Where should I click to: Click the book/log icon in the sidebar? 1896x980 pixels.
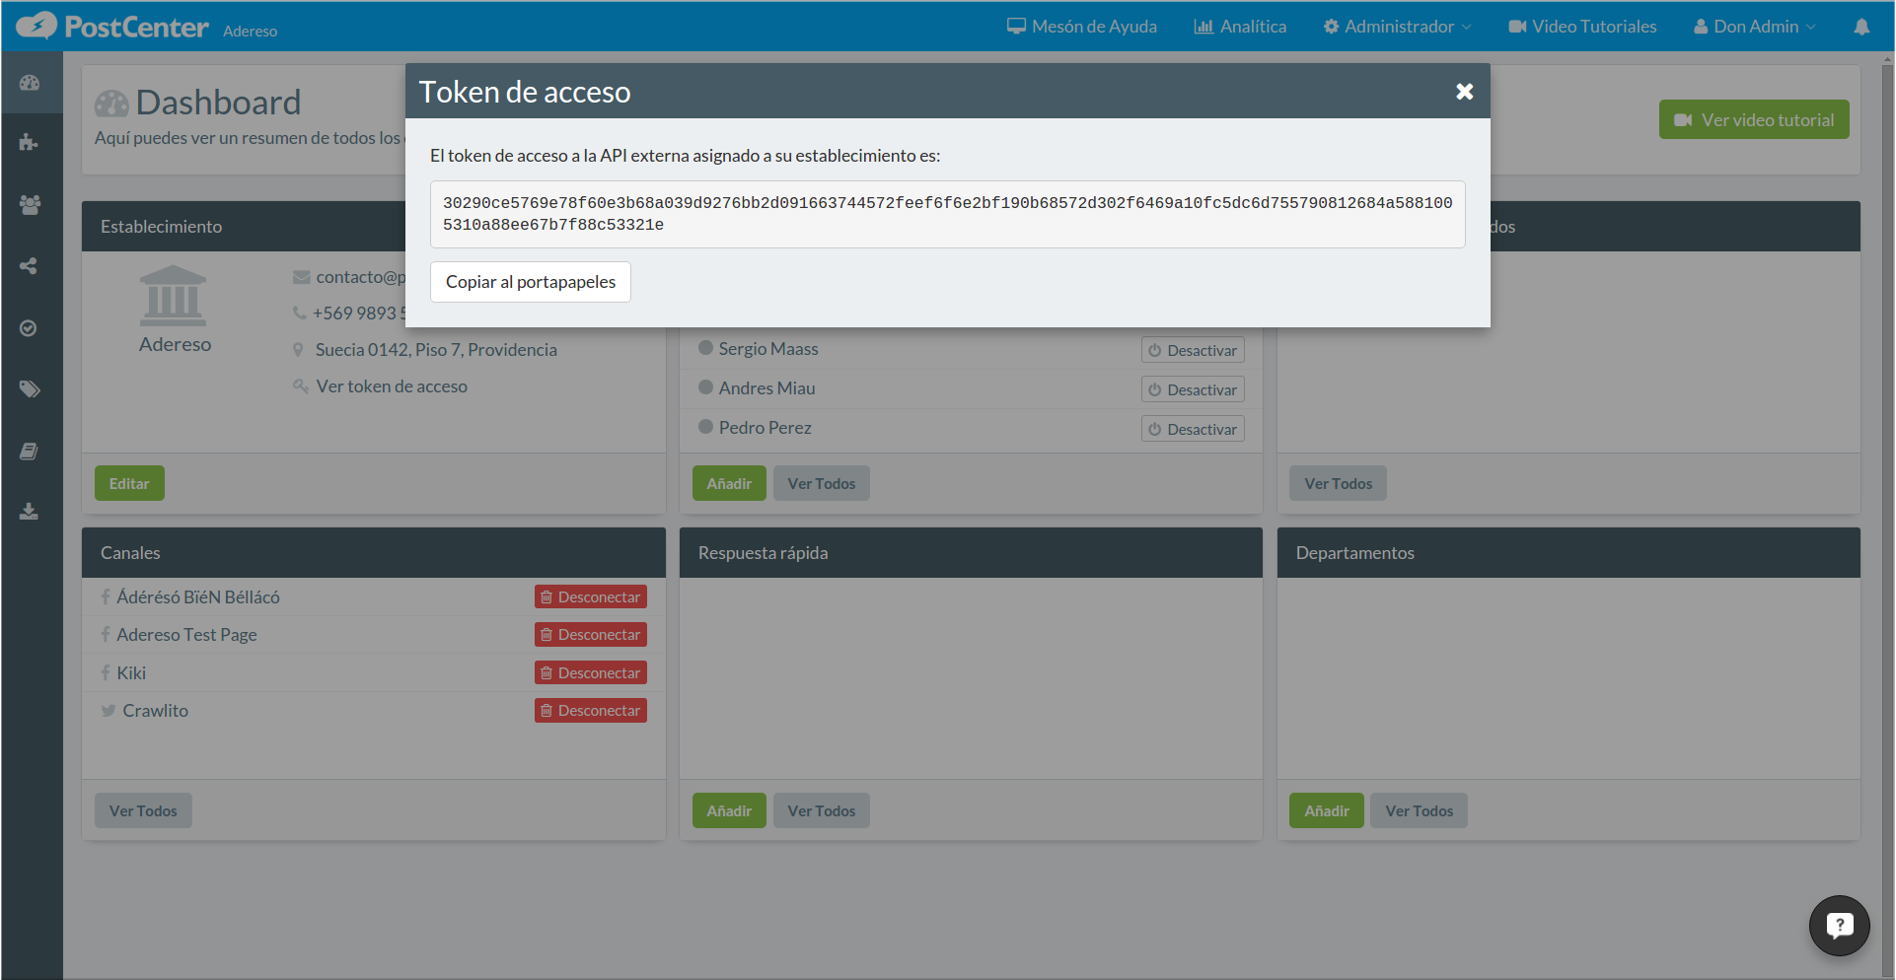pyautogui.click(x=31, y=451)
